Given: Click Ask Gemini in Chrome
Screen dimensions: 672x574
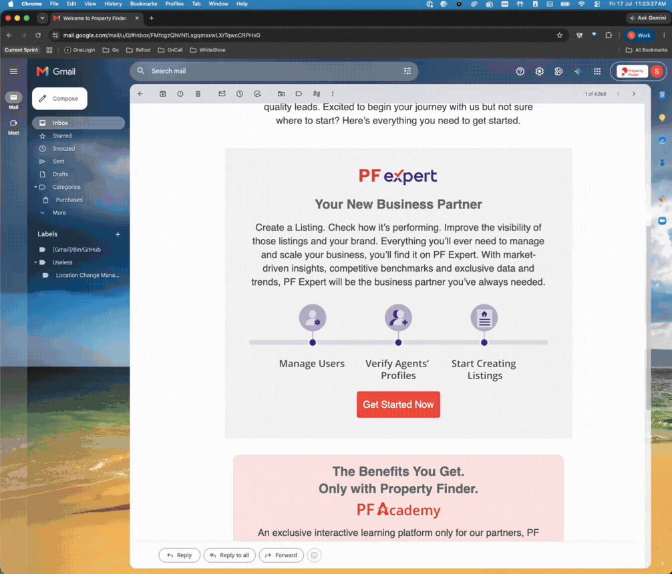Looking at the screenshot, I should tap(647, 18).
